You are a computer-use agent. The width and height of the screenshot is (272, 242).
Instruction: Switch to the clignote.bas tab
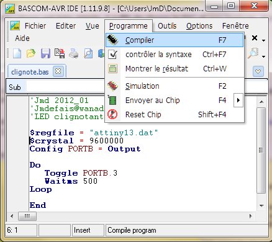30,72
